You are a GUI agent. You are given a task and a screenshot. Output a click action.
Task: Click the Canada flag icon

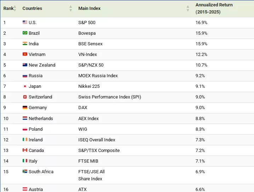pos(25,150)
